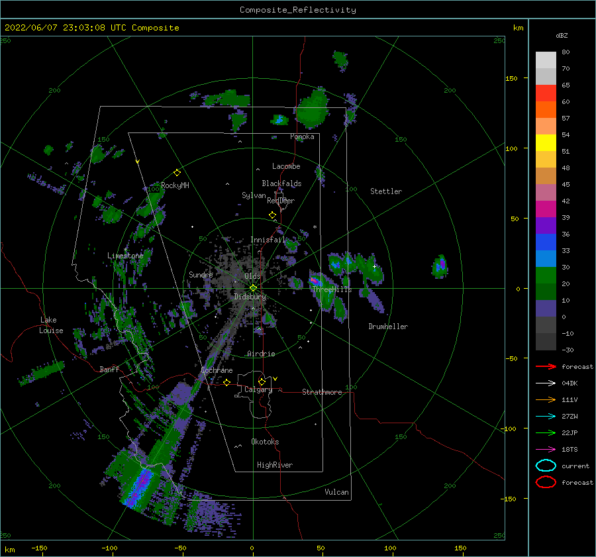Viewport: 596px width, 557px height.
Task: Click the 18TS legend text
Action: click(570, 450)
